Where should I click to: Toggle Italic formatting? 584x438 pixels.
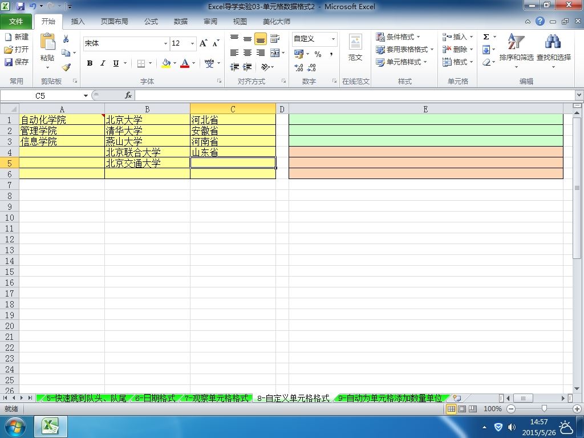[103, 63]
